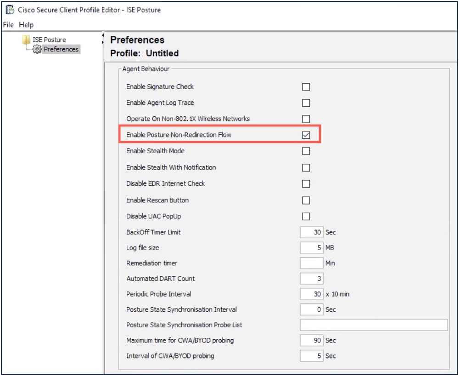Turn on Enable Stealth Mode checkbox
This screenshot has width=460, height=377.
click(x=306, y=151)
